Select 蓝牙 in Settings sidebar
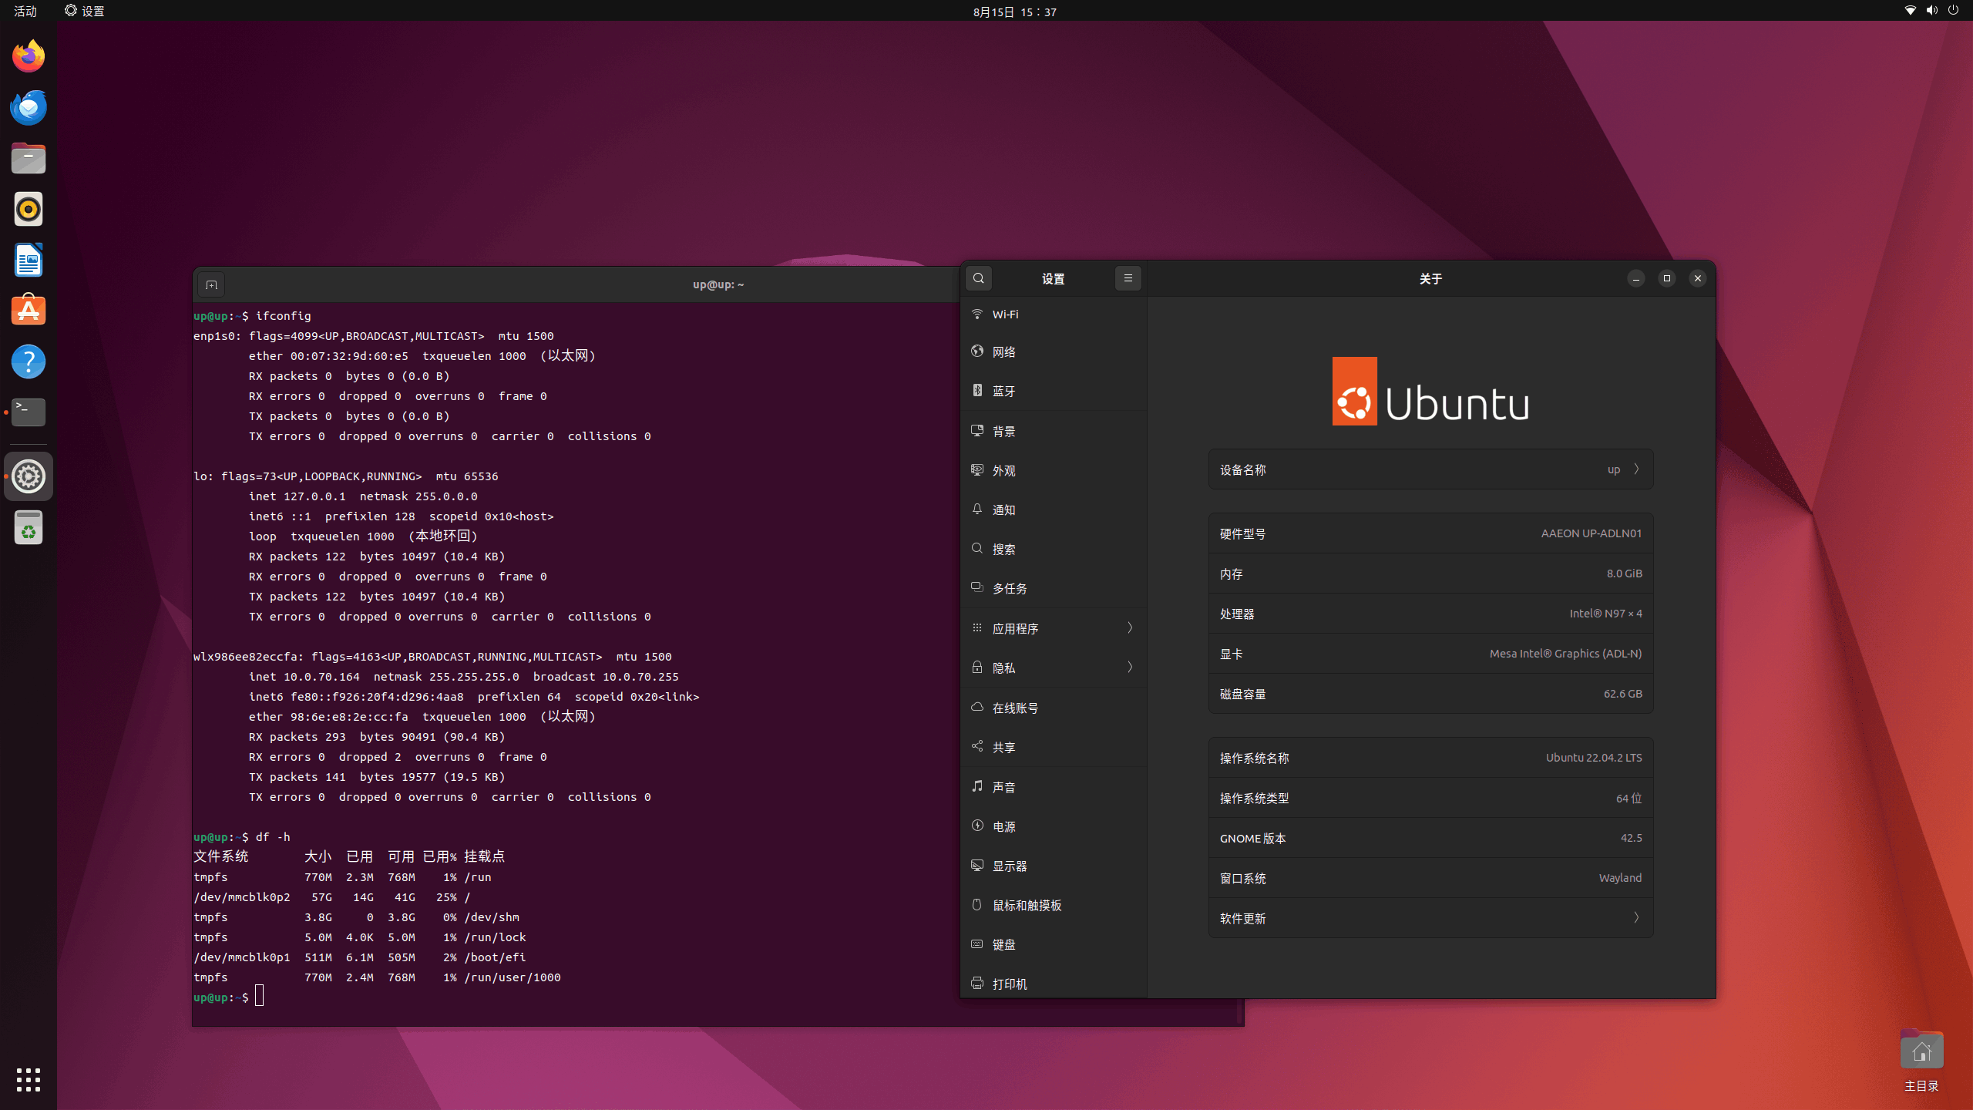 tap(1054, 391)
